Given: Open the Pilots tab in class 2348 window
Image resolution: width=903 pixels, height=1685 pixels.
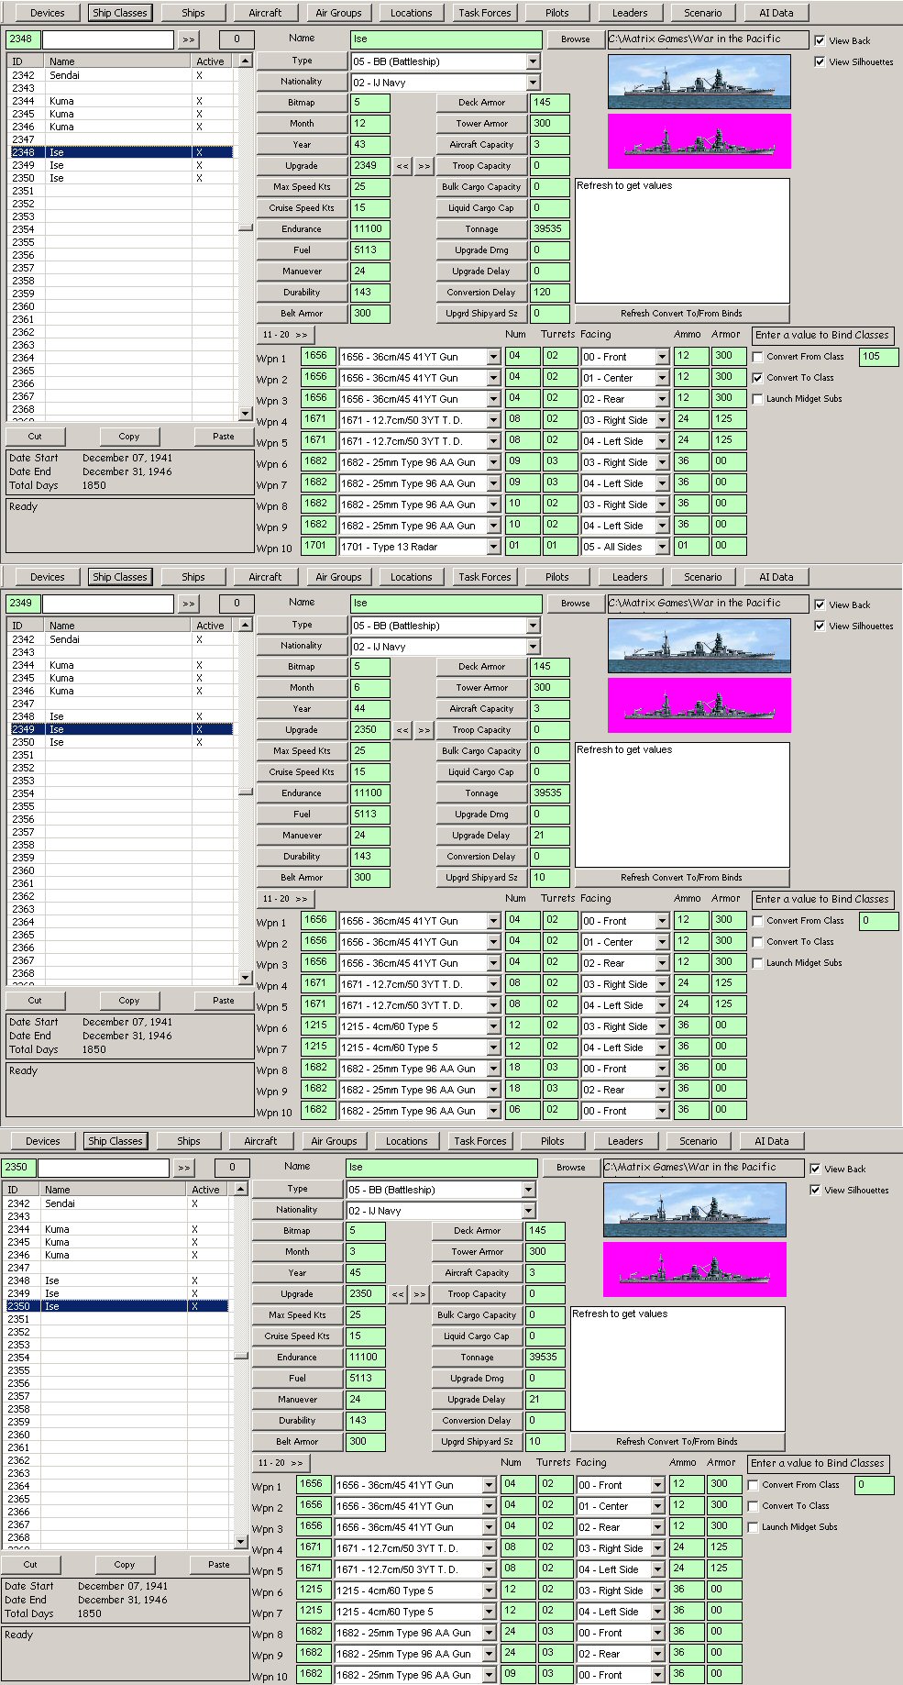Looking at the screenshot, I should (556, 13).
